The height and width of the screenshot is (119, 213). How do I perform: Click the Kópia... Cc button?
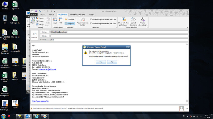tap(44, 36)
